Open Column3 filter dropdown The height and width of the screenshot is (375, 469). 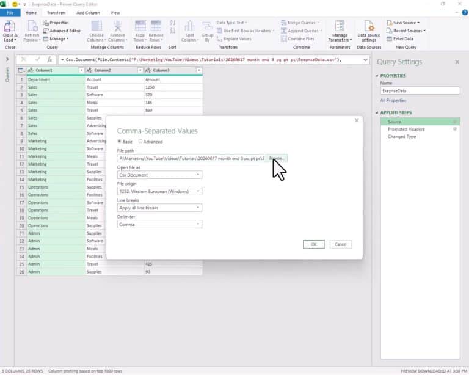coord(198,70)
